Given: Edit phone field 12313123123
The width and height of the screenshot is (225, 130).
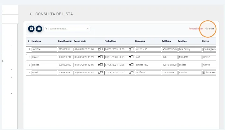Looking at the screenshot, I should [170, 65].
